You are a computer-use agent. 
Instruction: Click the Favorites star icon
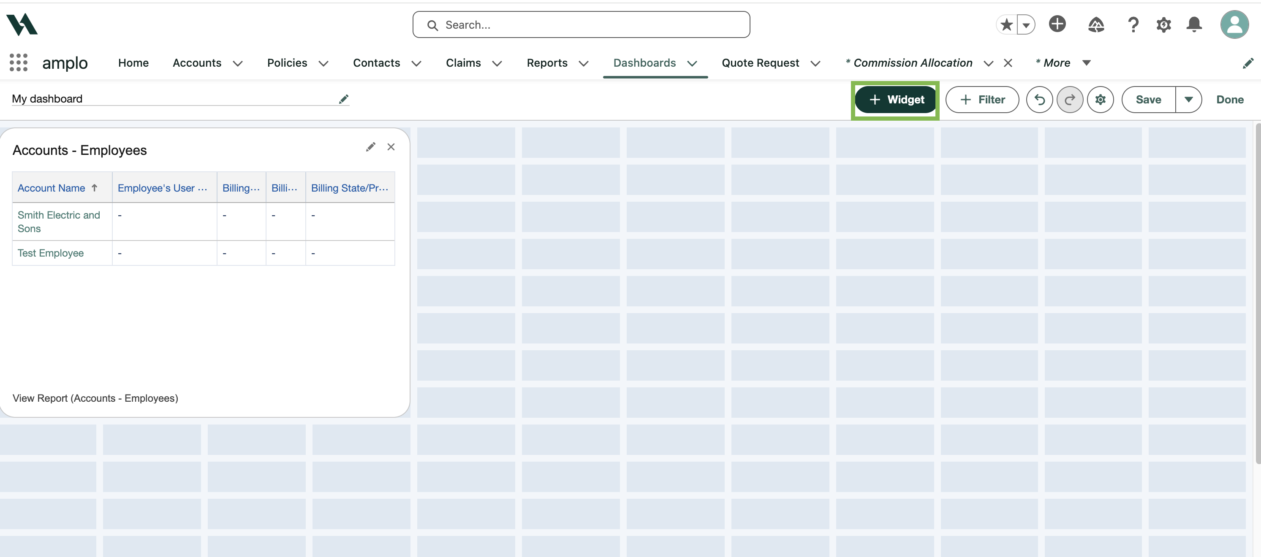(x=1006, y=24)
